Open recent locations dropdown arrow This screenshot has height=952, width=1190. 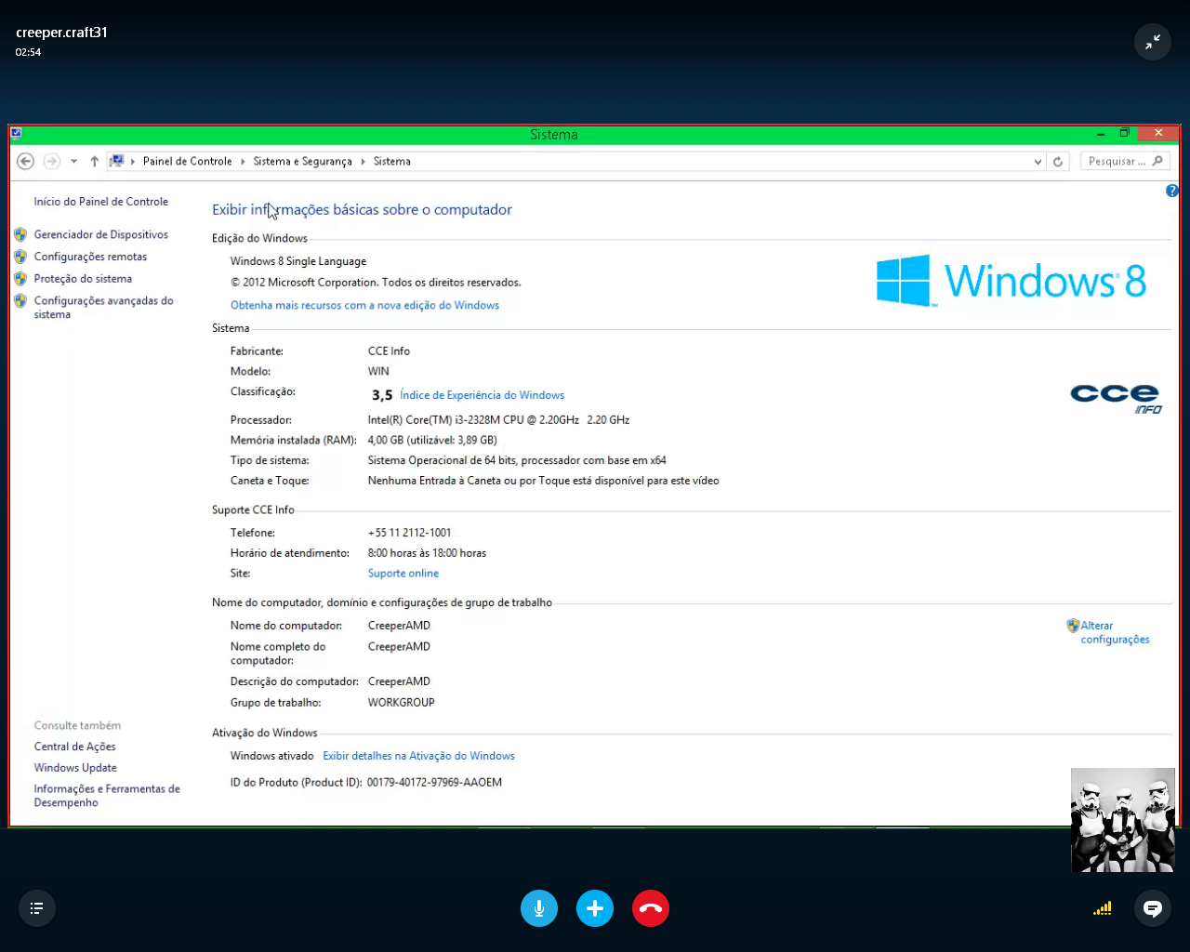73,161
